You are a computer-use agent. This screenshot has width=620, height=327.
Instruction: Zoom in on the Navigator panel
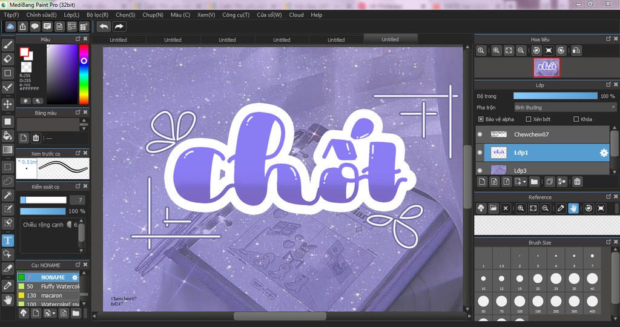tap(496, 50)
